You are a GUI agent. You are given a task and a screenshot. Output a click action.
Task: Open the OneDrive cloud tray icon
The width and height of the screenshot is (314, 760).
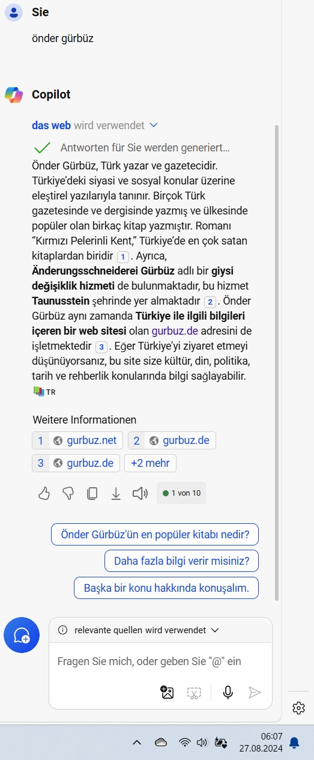point(160,743)
